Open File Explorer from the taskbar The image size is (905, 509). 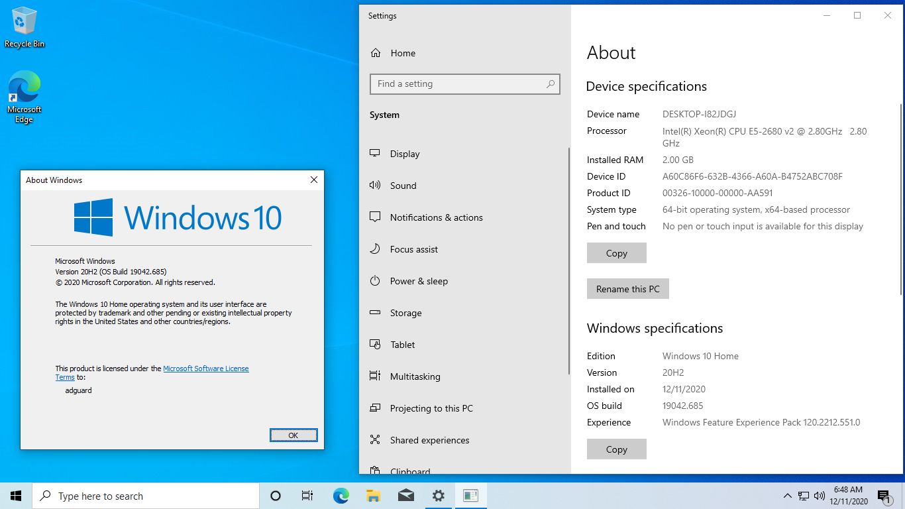point(373,496)
